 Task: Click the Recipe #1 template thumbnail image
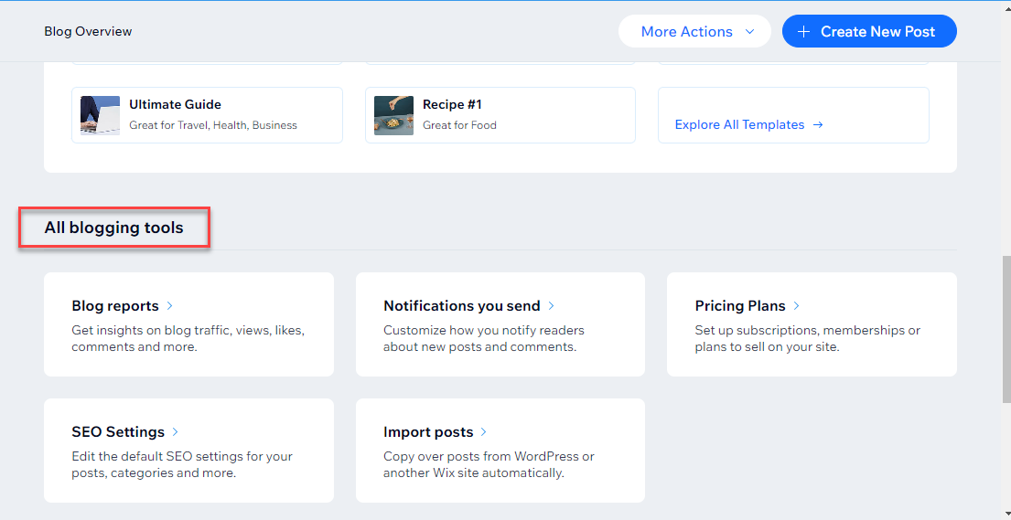393,115
